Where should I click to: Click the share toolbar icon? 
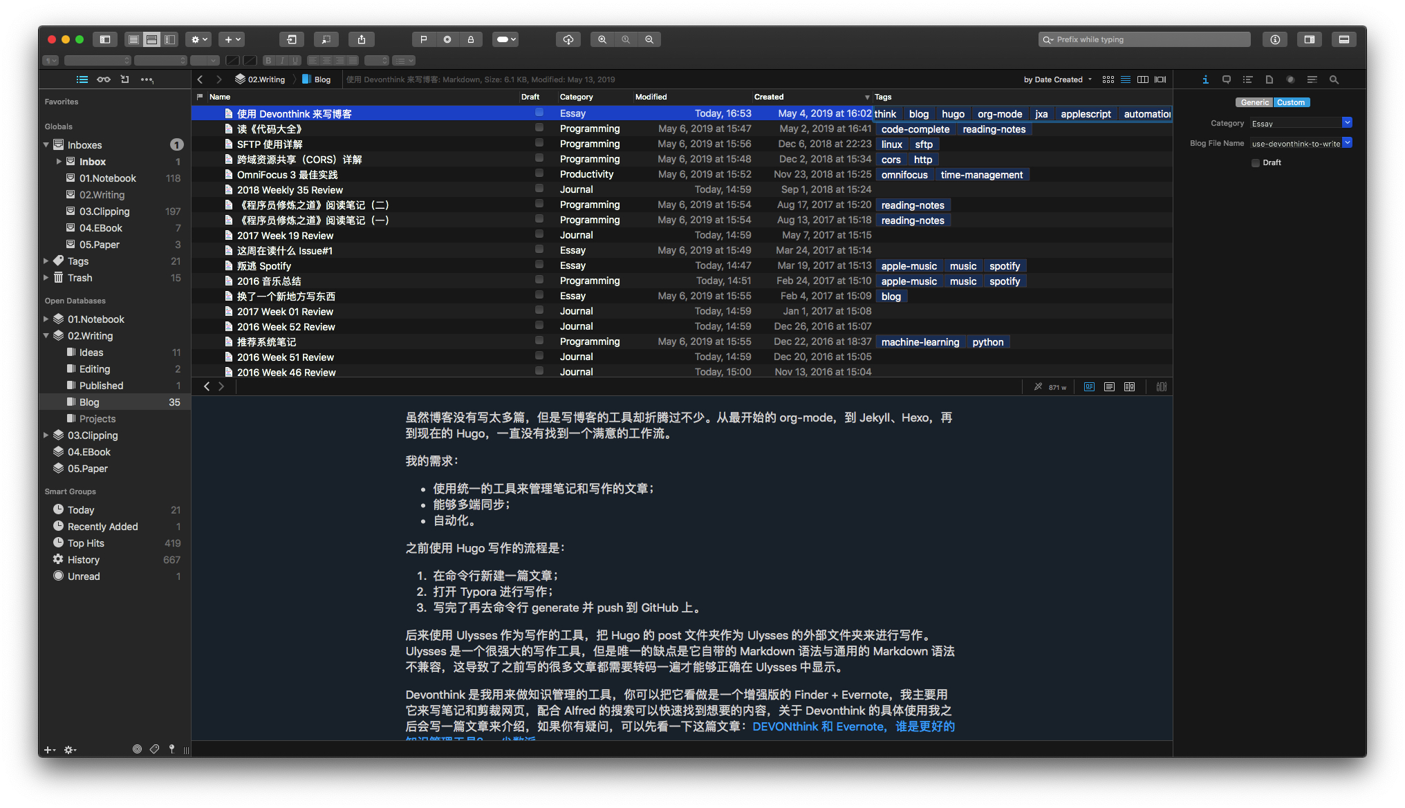click(x=361, y=39)
